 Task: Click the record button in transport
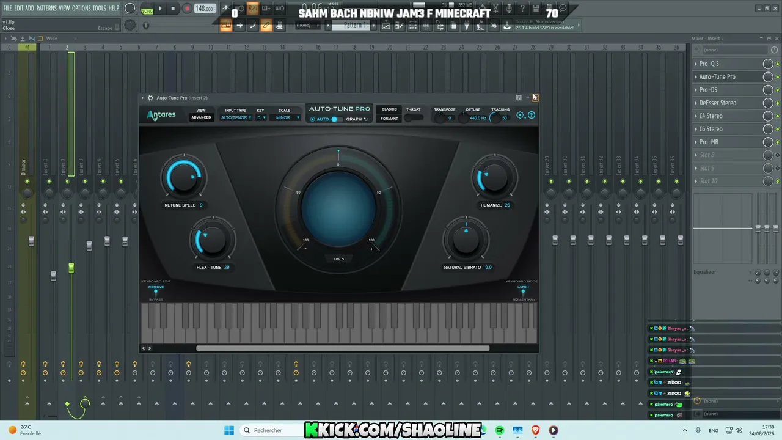coord(187,9)
